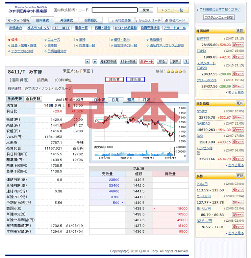
Task: Click the 更新 button in the stock toolbar
Action: pos(175,62)
